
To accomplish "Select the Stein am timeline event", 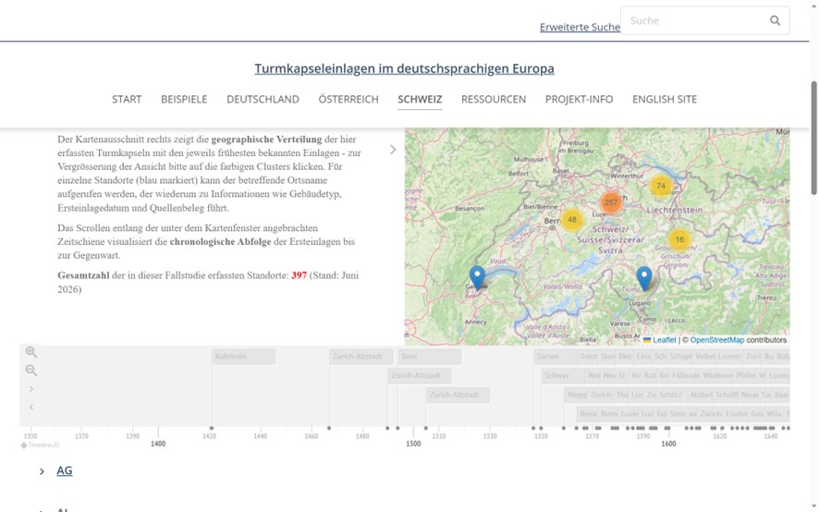I will tap(683, 414).
